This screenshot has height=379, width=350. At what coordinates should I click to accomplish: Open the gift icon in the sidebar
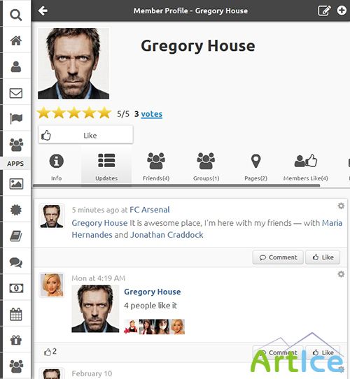click(16, 340)
